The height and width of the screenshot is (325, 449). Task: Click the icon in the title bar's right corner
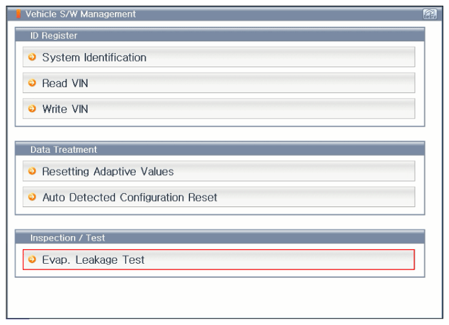click(431, 14)
